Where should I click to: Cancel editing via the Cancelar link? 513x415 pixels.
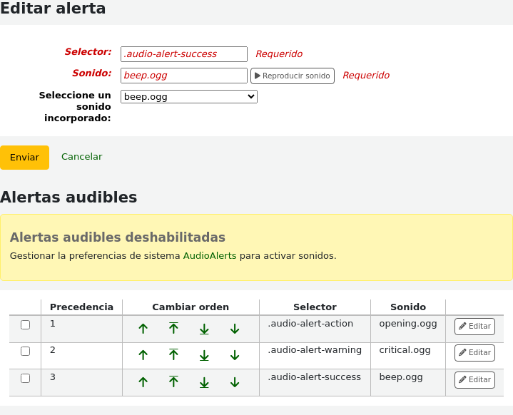coord(81,157)
